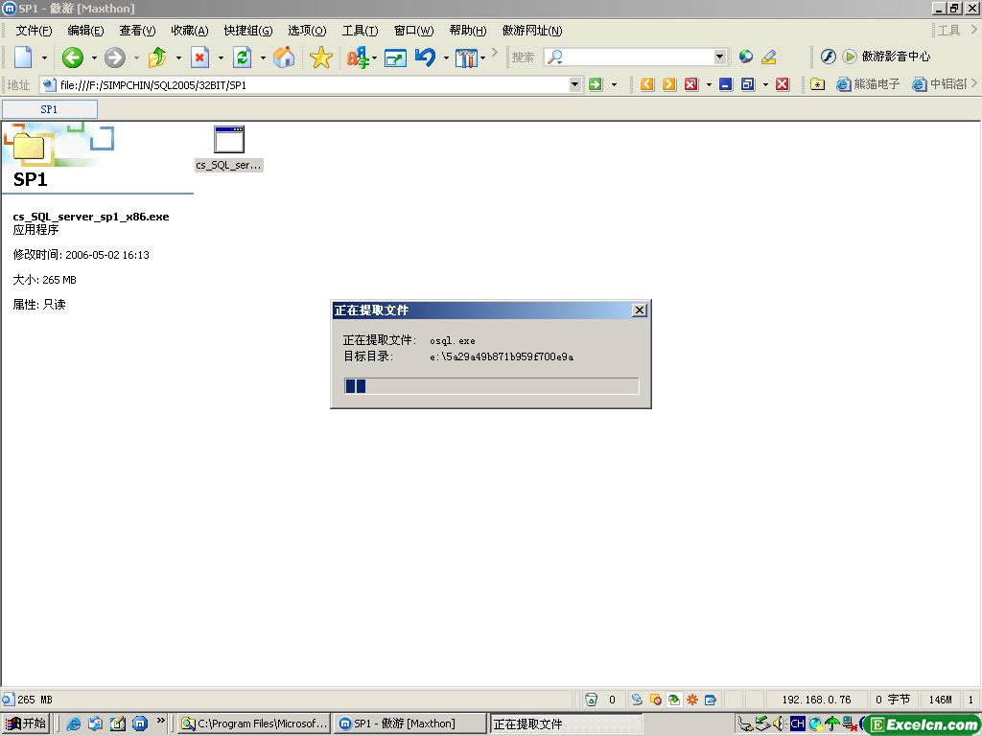Switch to previous tab orange arrow
Image resolution: width=982 pixels, height=736 pixels.
click(647, 84)
